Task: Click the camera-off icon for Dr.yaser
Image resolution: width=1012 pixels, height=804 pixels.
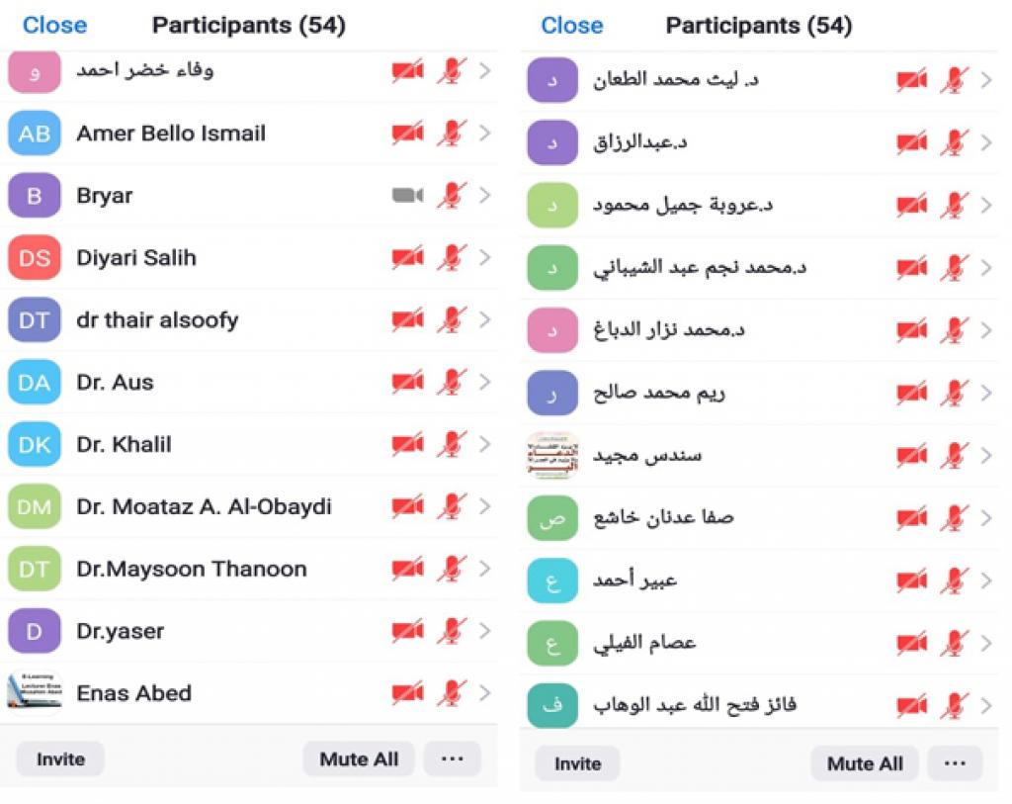Action: [x=407, y=631]
